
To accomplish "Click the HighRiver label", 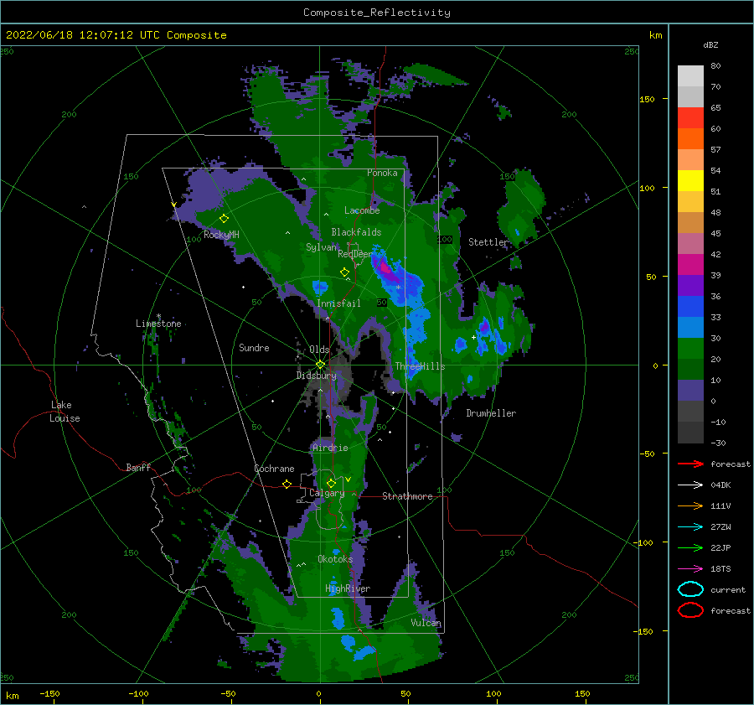I will tap(348, 588).
